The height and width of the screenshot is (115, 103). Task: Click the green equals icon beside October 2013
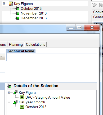22,107
